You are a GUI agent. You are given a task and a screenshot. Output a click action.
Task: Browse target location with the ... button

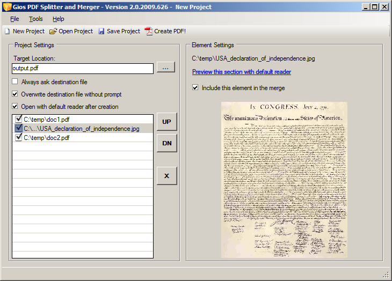pos(166,68)
